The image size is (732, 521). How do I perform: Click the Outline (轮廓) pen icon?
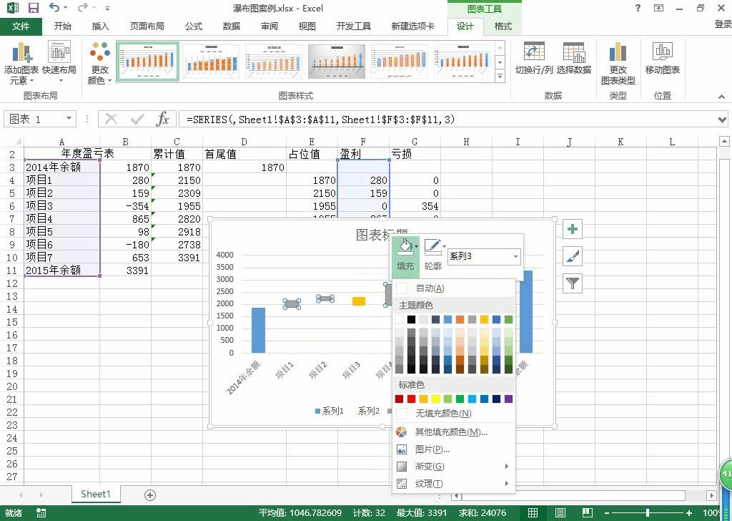pos(432,245)
